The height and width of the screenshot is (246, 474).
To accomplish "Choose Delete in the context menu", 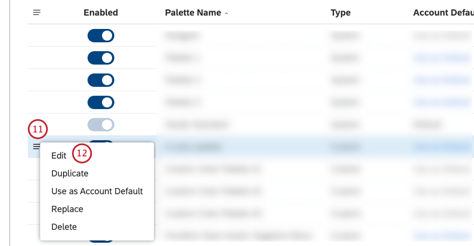I will tap(64, 227).
